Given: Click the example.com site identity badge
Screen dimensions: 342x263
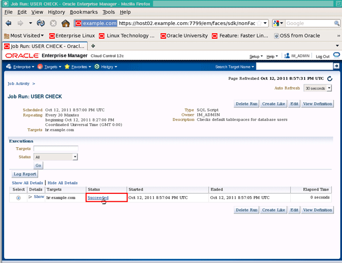Looking at the screenshot, I should coord(96,23).
